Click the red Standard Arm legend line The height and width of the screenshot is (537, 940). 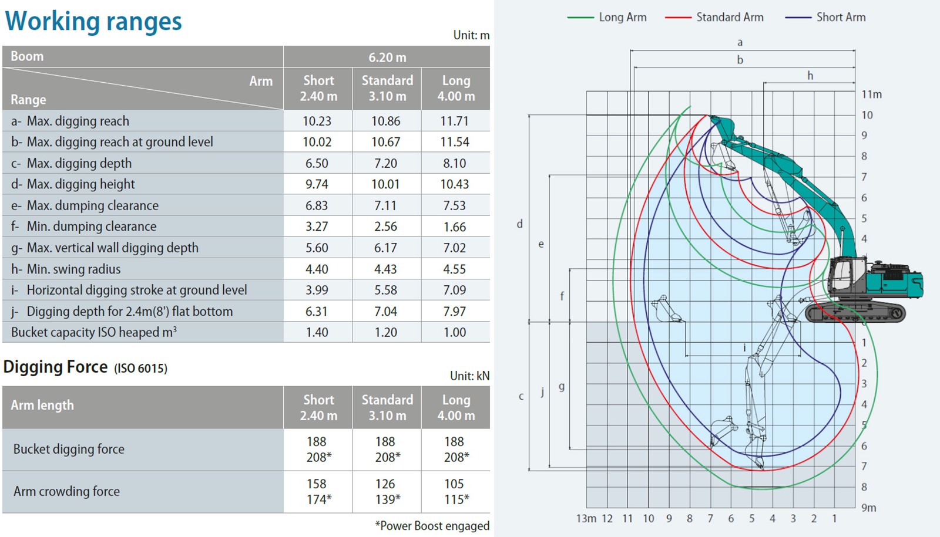tap(678, 18)
